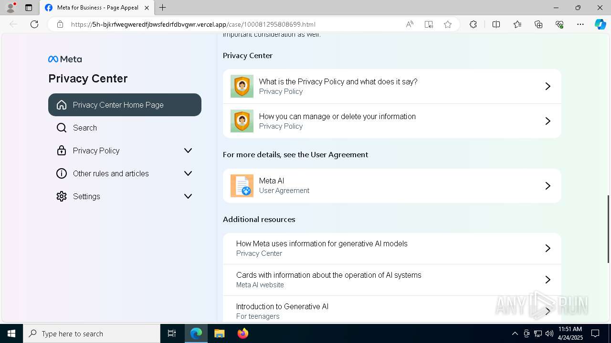Open Collections in the Edge toolbar
Screen dimensions: 611x343
(x=538, y=24)
